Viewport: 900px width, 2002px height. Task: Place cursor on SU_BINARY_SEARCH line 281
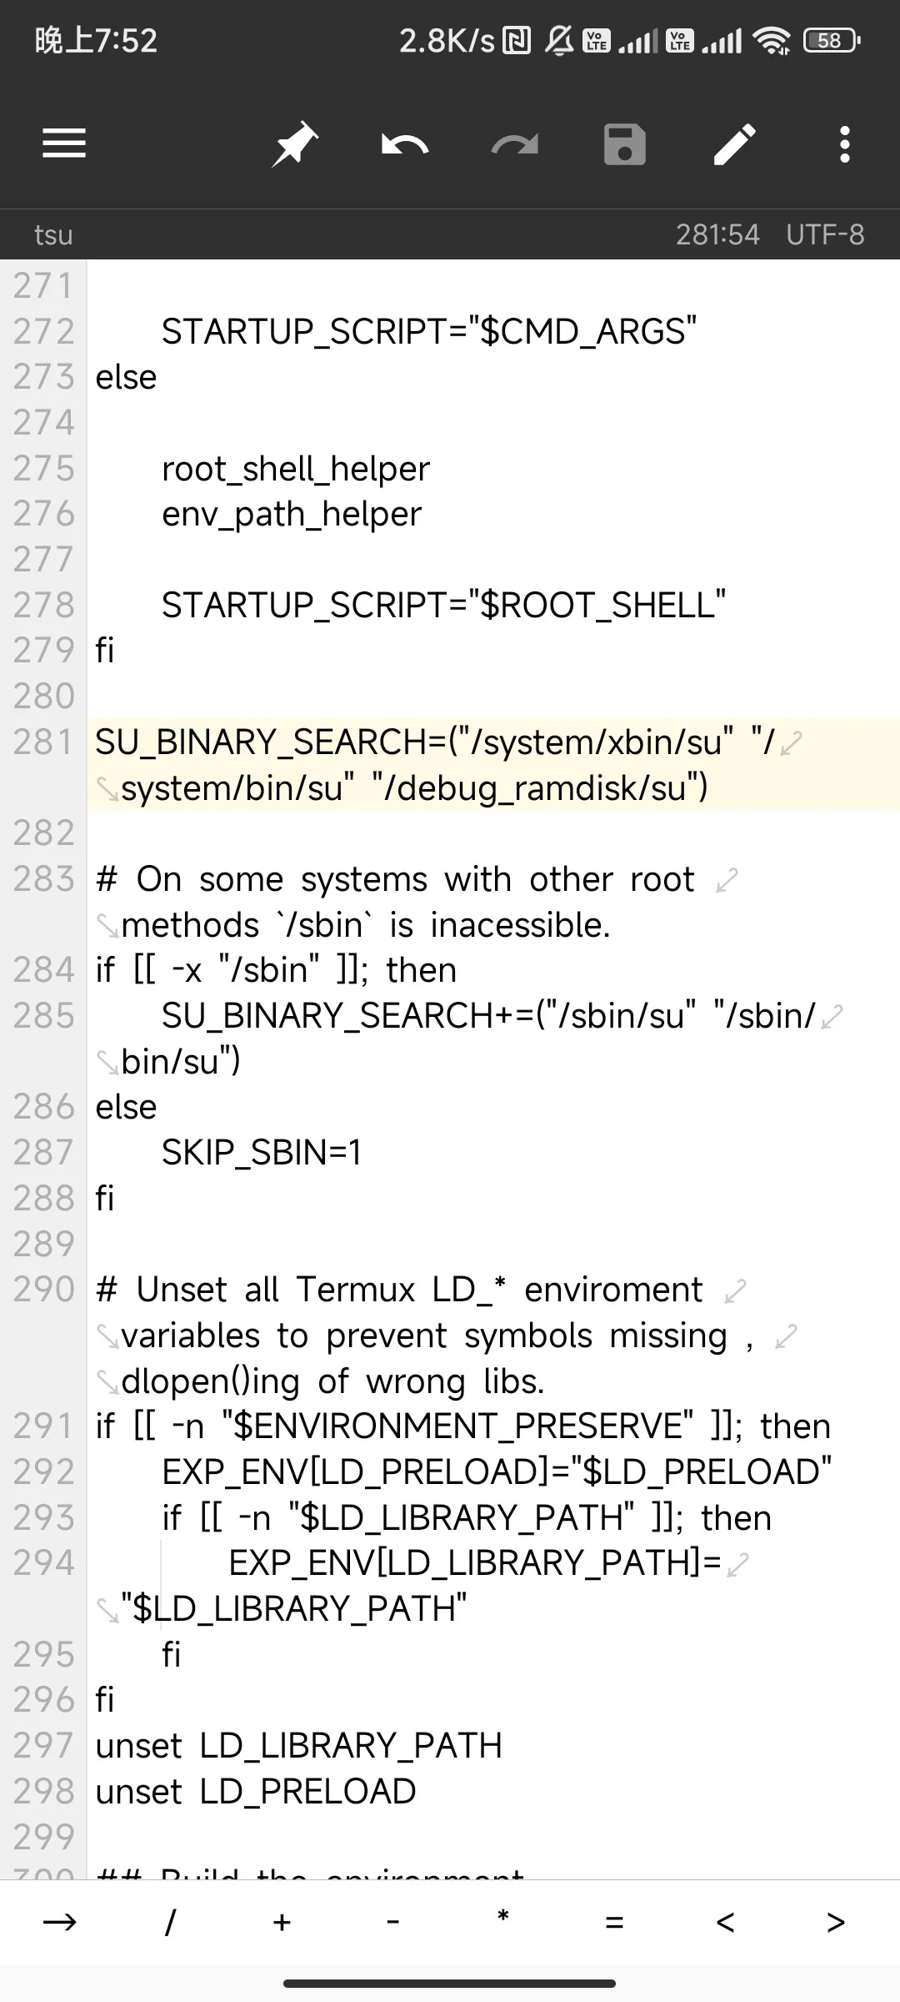coord(493,764)
